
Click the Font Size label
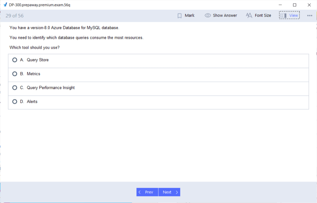(263, 15)
